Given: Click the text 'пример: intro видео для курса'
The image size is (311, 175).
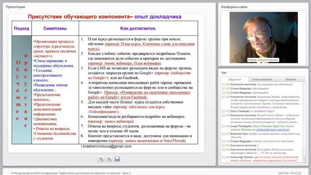Looking at the screenshot, I should 139,107.
